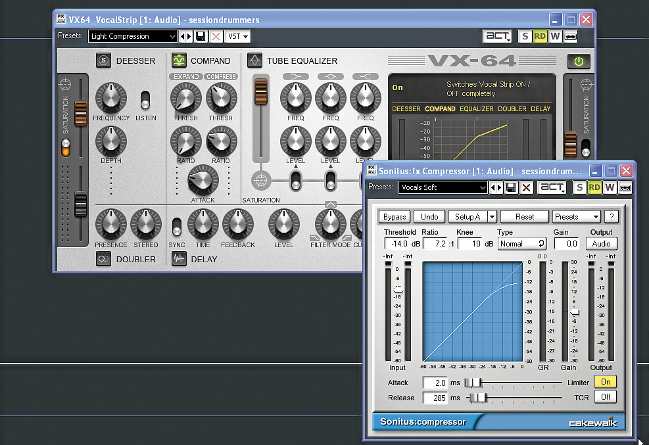The height and width of the screenshot is (445, 649).
Task: Toggle the compressor Bypass button
Action: (394, 217)
